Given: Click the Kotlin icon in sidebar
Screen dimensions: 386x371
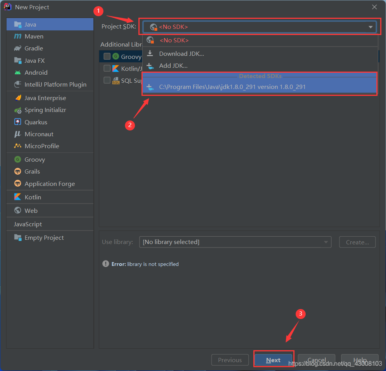Looking at the screenshot, I should point(18,197).
